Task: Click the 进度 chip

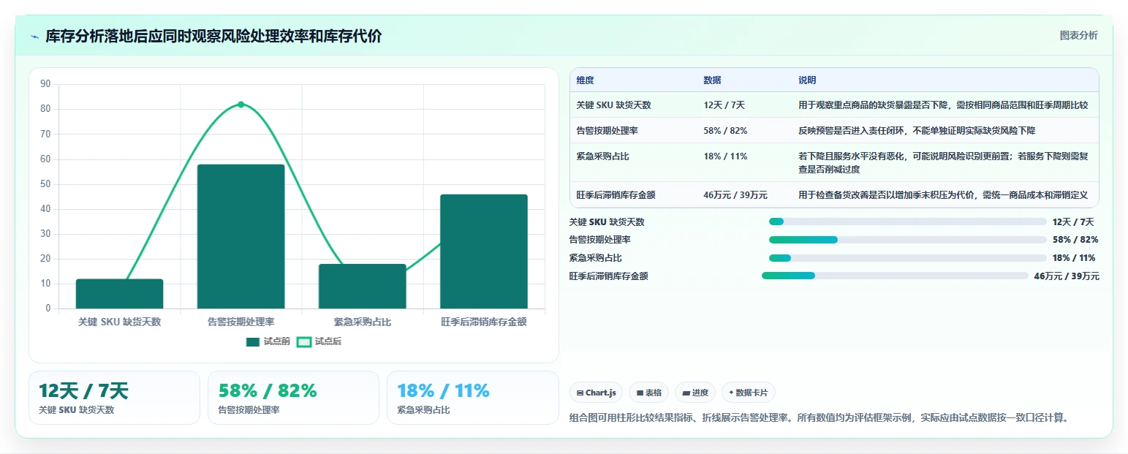Action: click(x=695, y=393)
